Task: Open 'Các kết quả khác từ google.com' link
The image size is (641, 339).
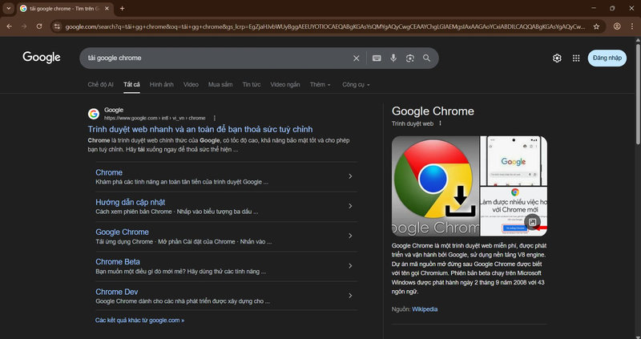Action: point(139,321)
